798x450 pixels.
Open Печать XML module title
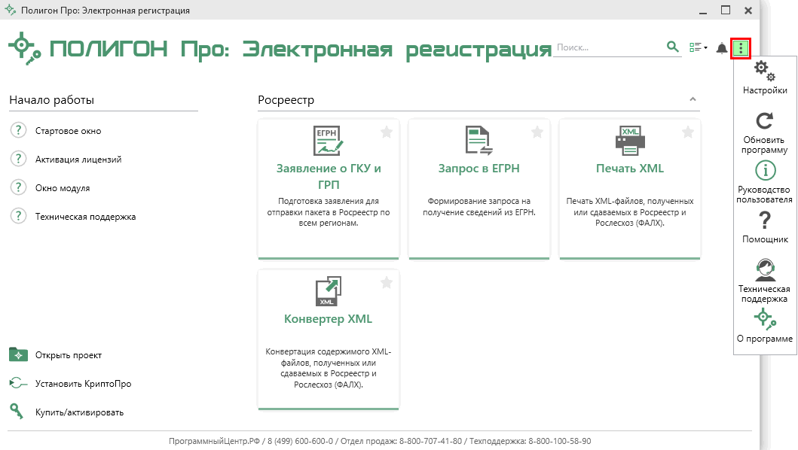[x=630, y=169]
